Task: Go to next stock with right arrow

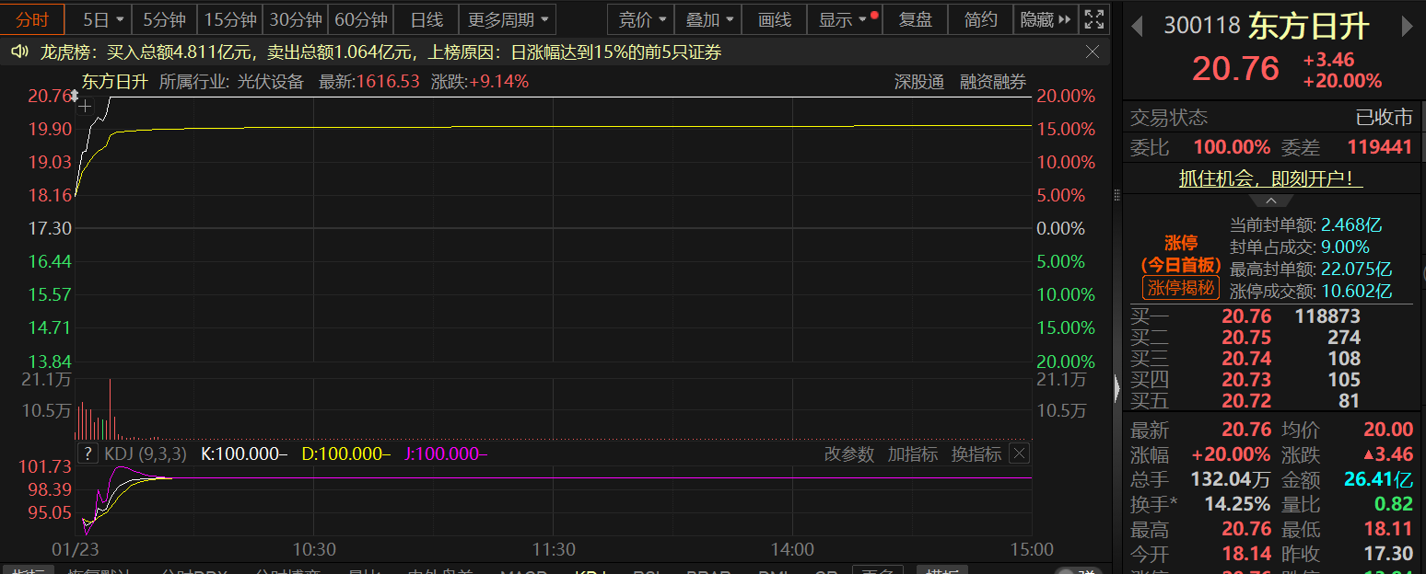Action: point(1407,27)
